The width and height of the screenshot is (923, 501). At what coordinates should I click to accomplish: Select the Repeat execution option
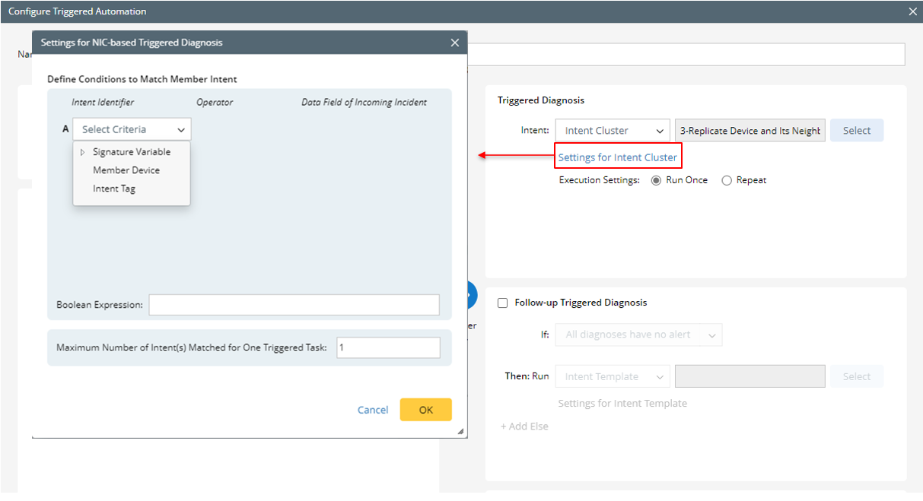[727, 180]
